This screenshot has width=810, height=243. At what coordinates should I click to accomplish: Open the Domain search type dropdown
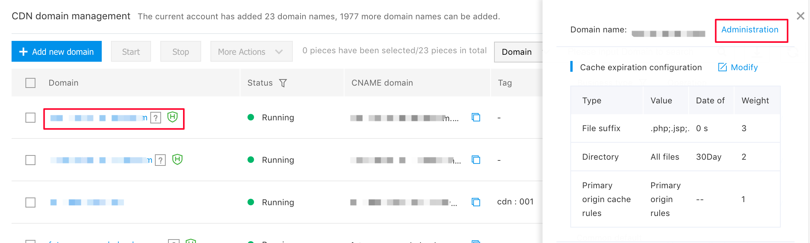point(518,52)
